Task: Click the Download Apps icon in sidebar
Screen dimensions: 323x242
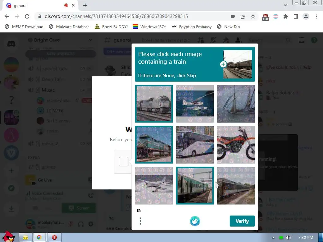Action: (x=11, y=209)
